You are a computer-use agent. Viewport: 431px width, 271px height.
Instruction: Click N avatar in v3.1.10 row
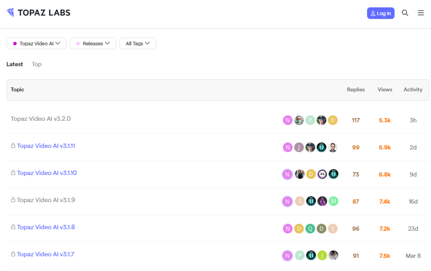287,174
